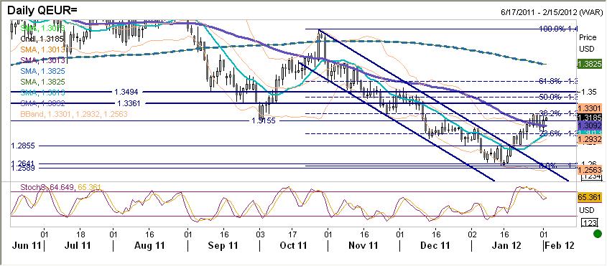Click the Feb 12 month label

(559, 245)
